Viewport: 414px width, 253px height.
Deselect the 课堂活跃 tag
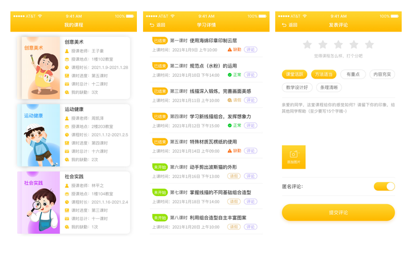294,74
